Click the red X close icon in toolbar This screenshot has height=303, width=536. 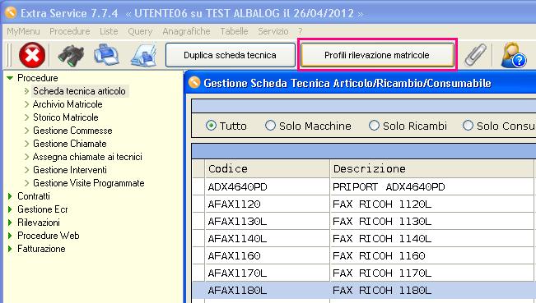(x=32, y=55)
